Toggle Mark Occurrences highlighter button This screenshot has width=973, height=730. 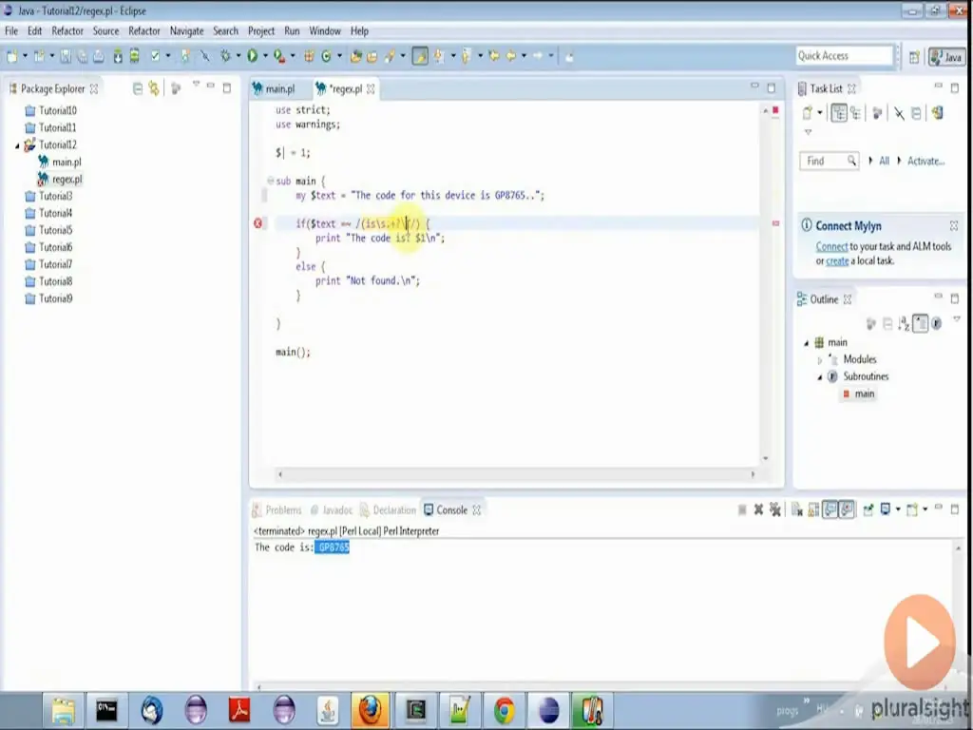pos(420,56)
